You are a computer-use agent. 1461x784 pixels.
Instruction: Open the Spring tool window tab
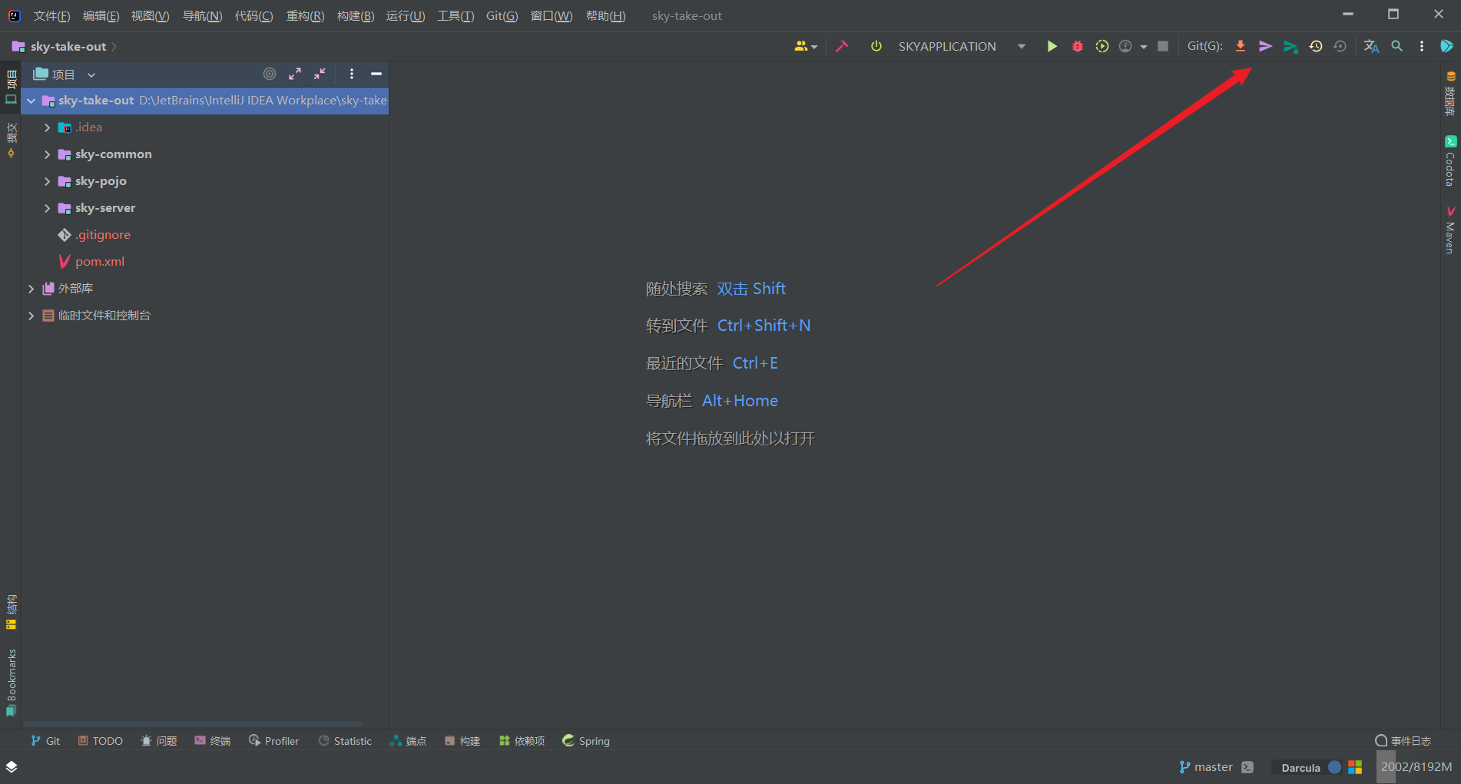pos(586,741)
